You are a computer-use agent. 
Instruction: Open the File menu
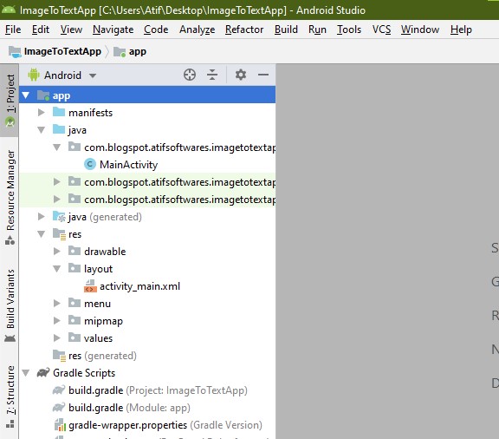tap(13, 29)
